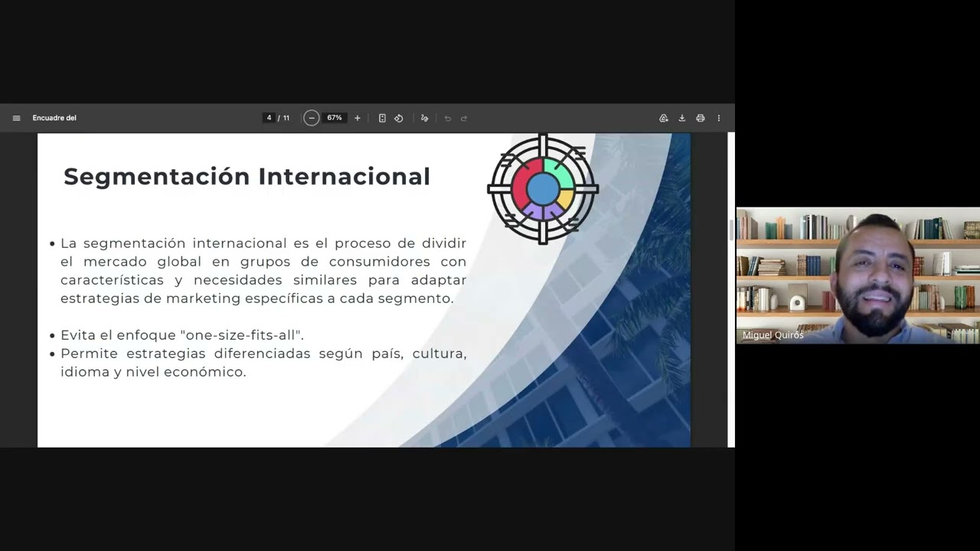
Task: Click the 'Segmentación Internacional' slide heading
Action: point(247,177)
